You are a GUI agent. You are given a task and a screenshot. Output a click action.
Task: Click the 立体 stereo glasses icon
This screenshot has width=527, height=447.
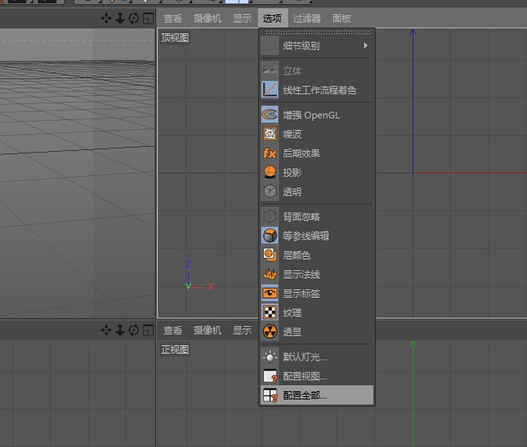[x=270, y=71]
